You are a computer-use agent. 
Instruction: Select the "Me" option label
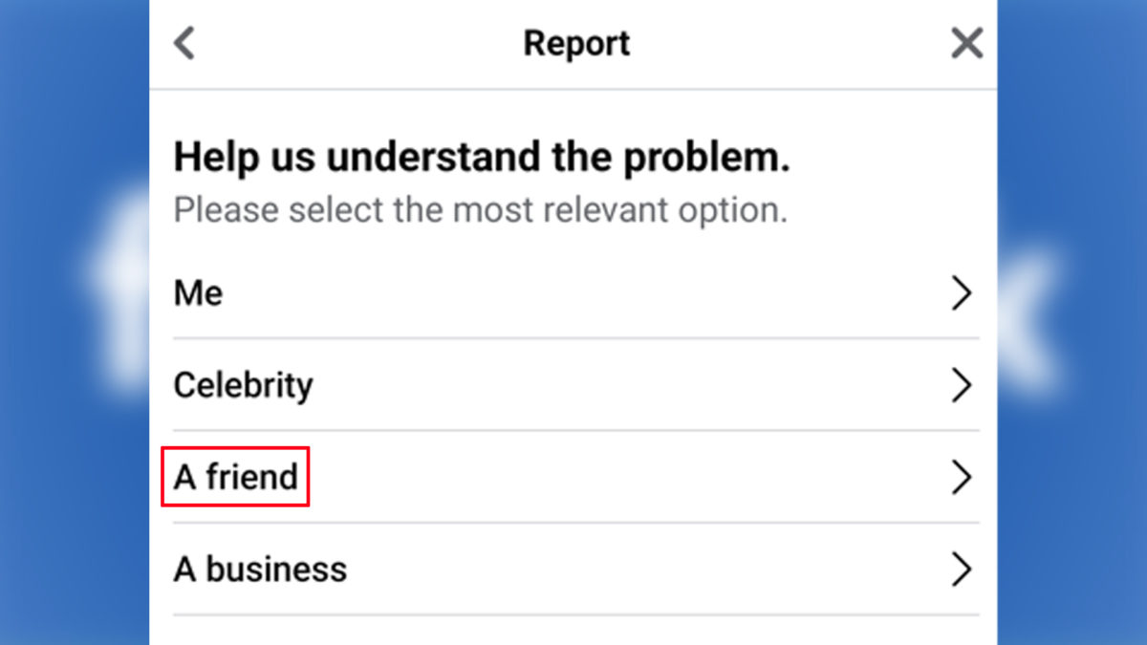(198, 293)
